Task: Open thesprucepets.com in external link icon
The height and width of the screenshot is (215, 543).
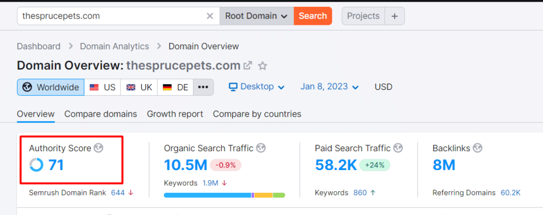Action: point(248,65)
